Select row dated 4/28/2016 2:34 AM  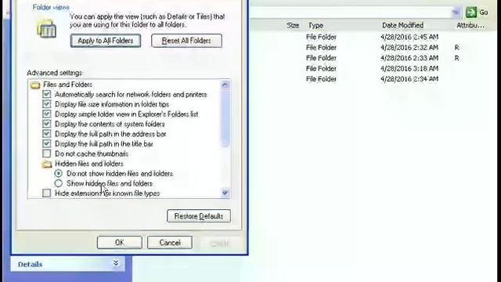(373, 79)
